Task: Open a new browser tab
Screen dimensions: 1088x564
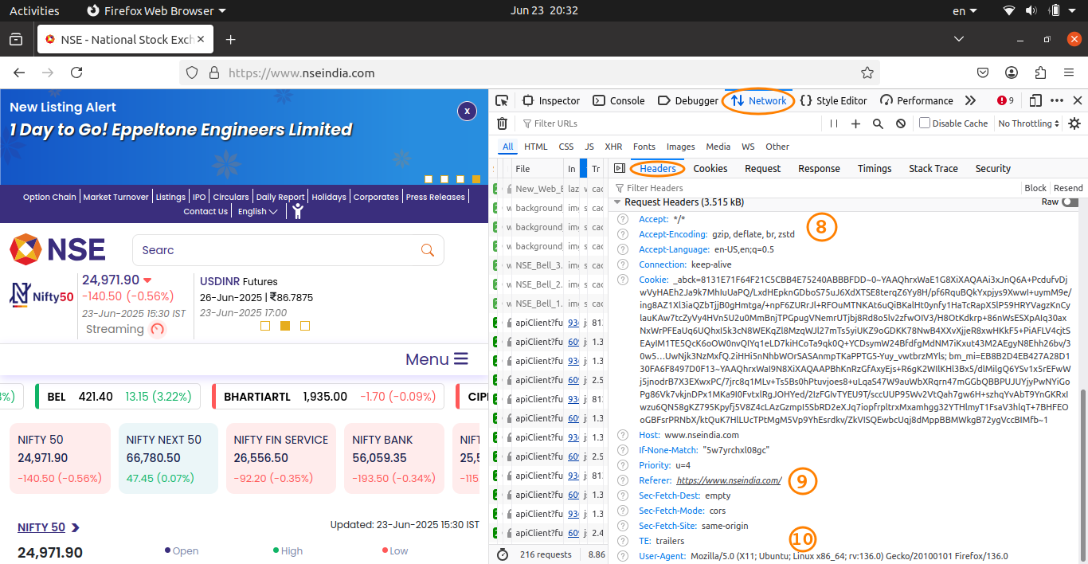Action: [230, 39]
